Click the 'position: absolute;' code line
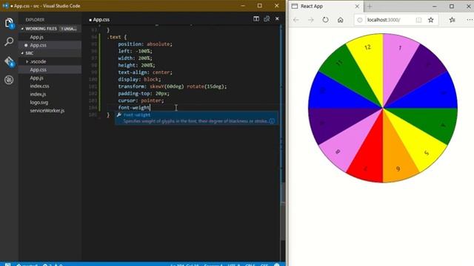 (x=145, y=44)
